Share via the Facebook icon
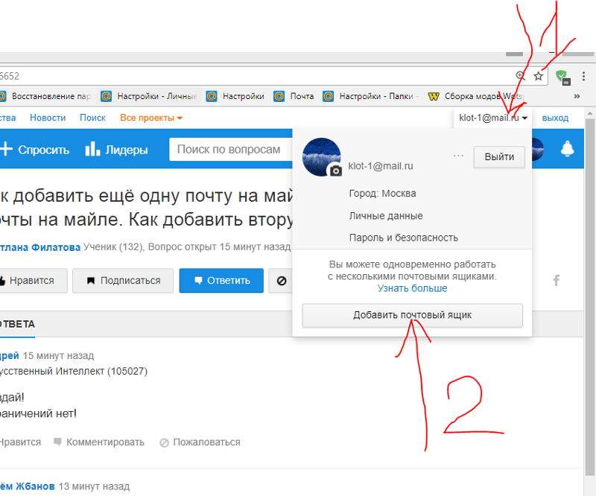 click(x=556, y=281)
